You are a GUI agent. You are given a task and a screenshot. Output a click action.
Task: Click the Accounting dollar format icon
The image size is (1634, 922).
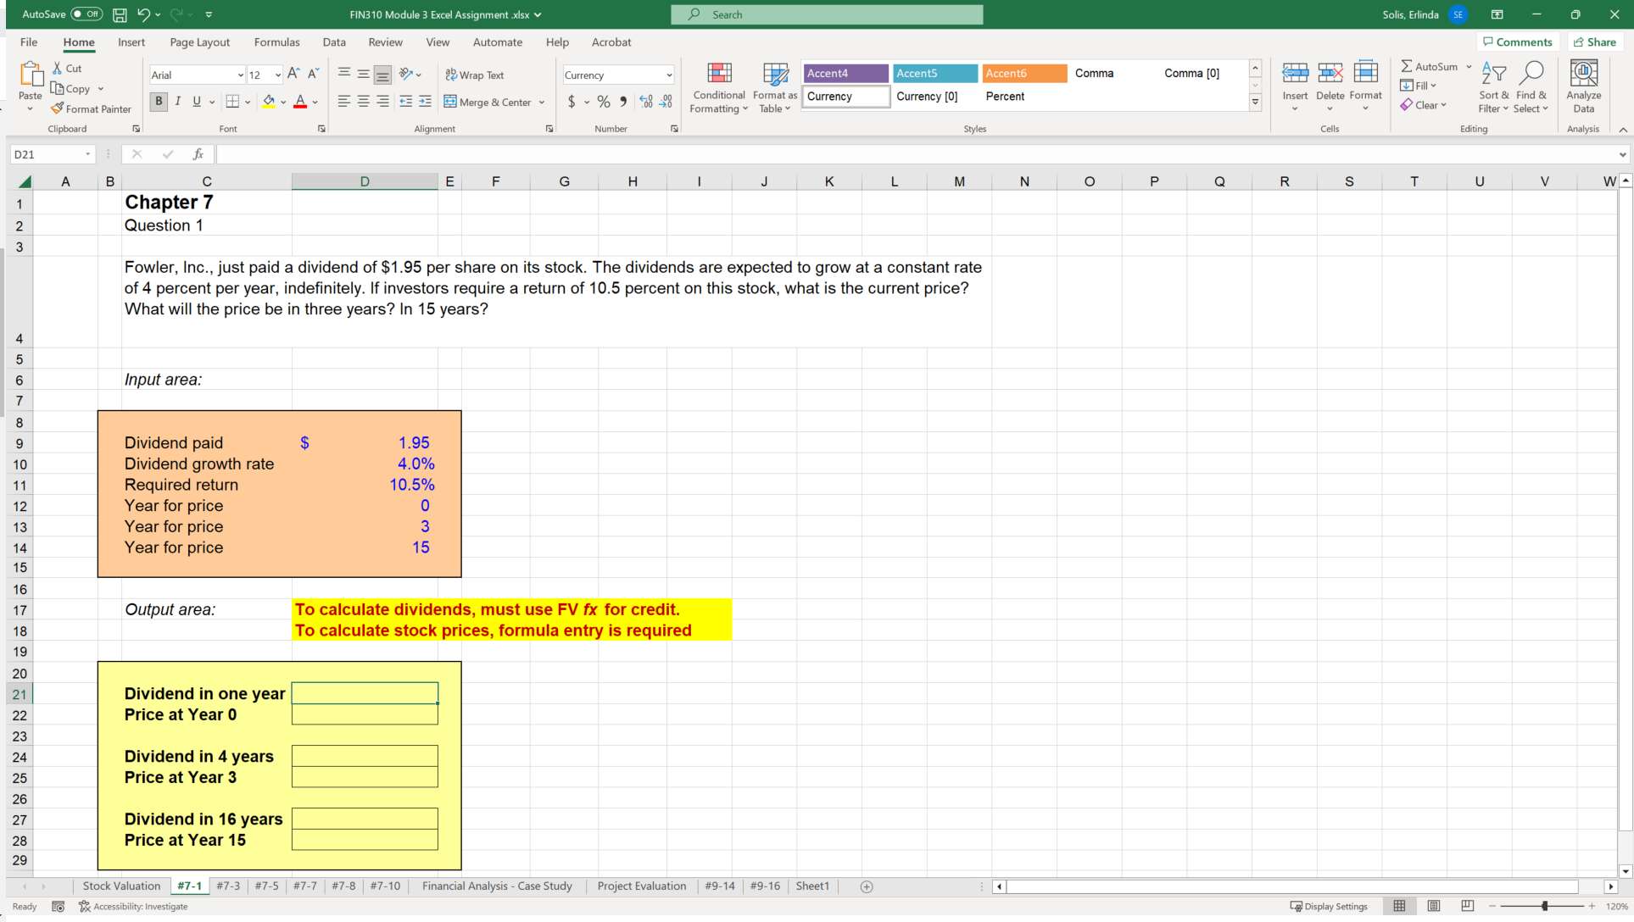[572, 102]
